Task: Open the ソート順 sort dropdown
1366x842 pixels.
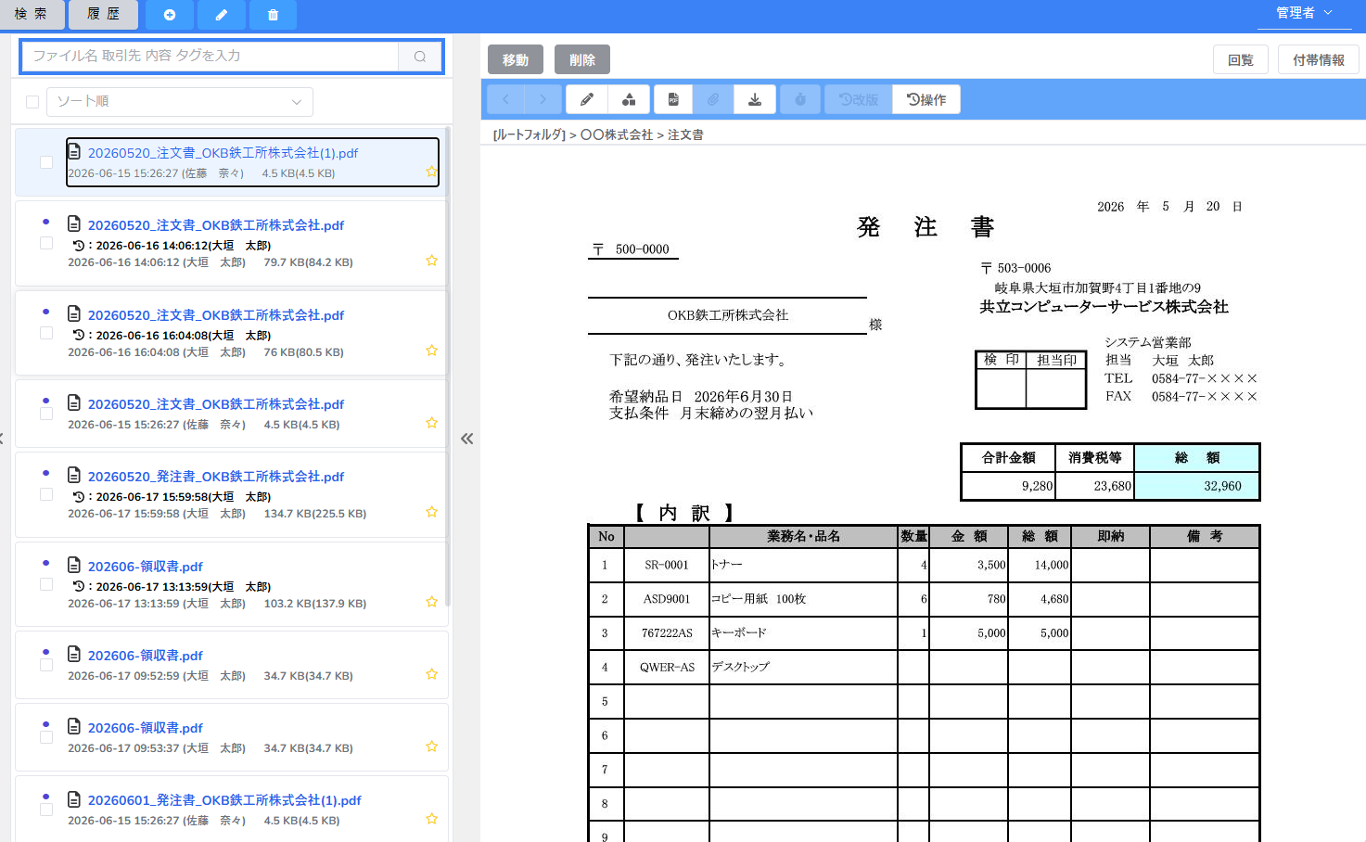Action: click(179, 101)
